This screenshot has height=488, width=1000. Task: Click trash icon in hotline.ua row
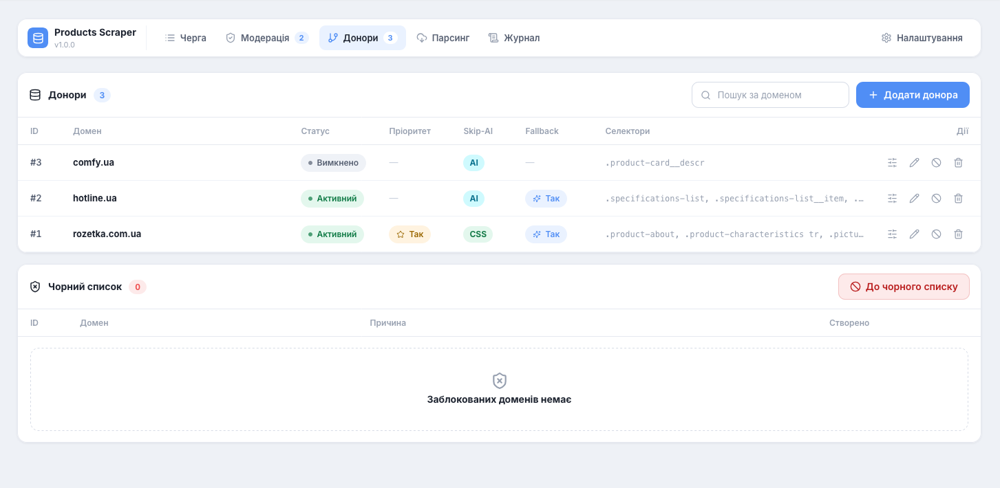[x=958, y=199]
